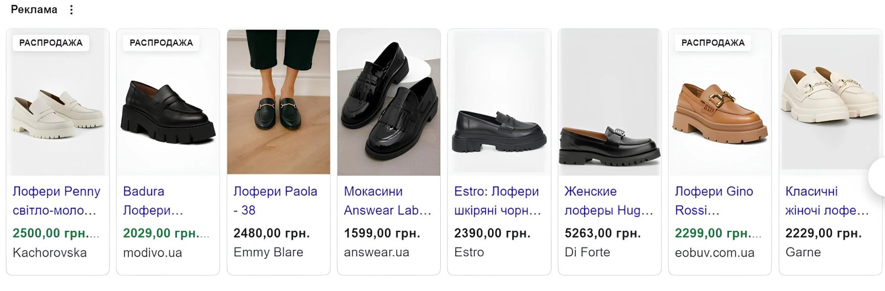Click the carousel next arrow on the right edge
885x291 pixels.
[x=878, y=177]
